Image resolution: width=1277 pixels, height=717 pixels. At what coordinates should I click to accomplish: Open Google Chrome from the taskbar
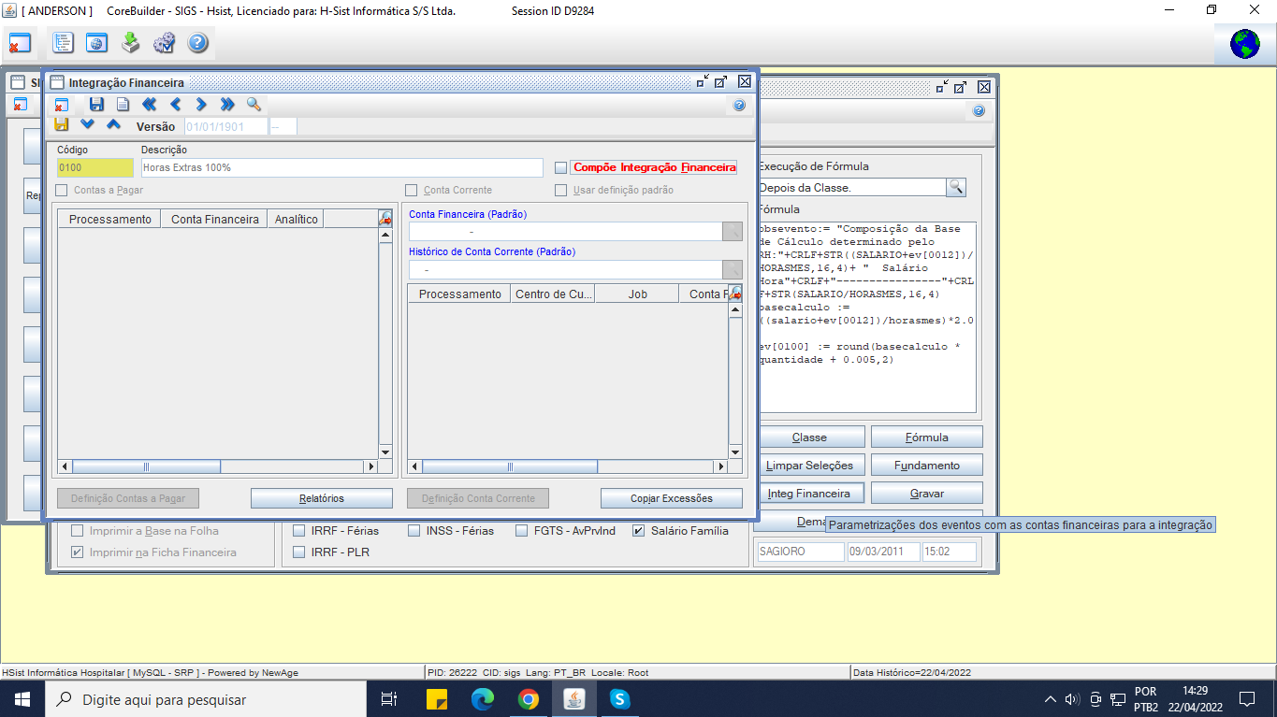529,698
